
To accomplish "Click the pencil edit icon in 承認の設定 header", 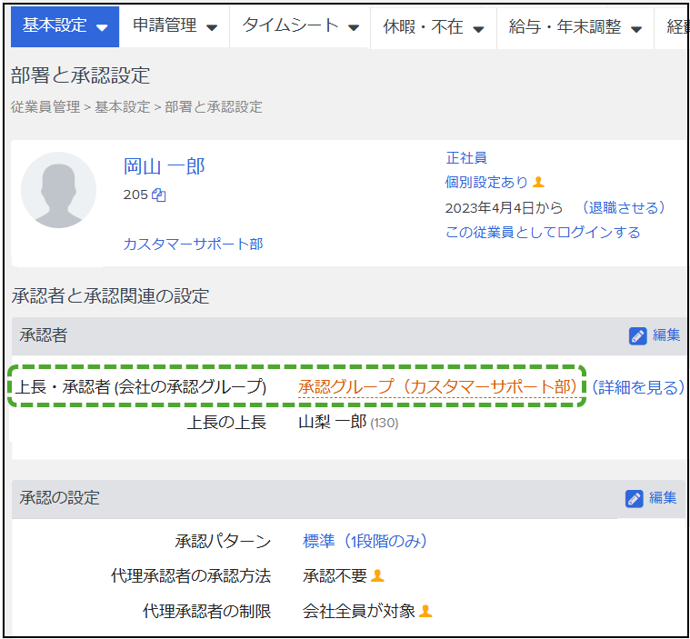I will point(635,498).
